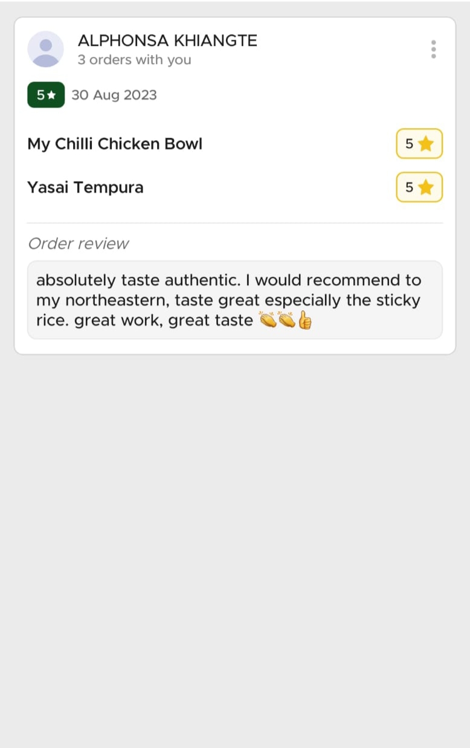The image size is (470, 748).
Task: Select the Yasai Tempura item
Action: (85, 187)
